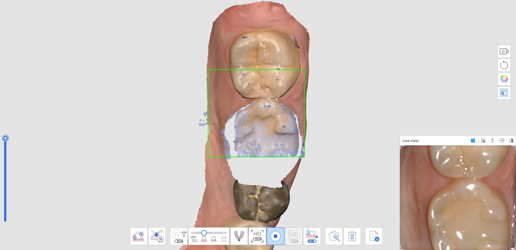This screenshot has width=516, height=250.
Task: Click the Live View camera image
Action: (457, 198)
